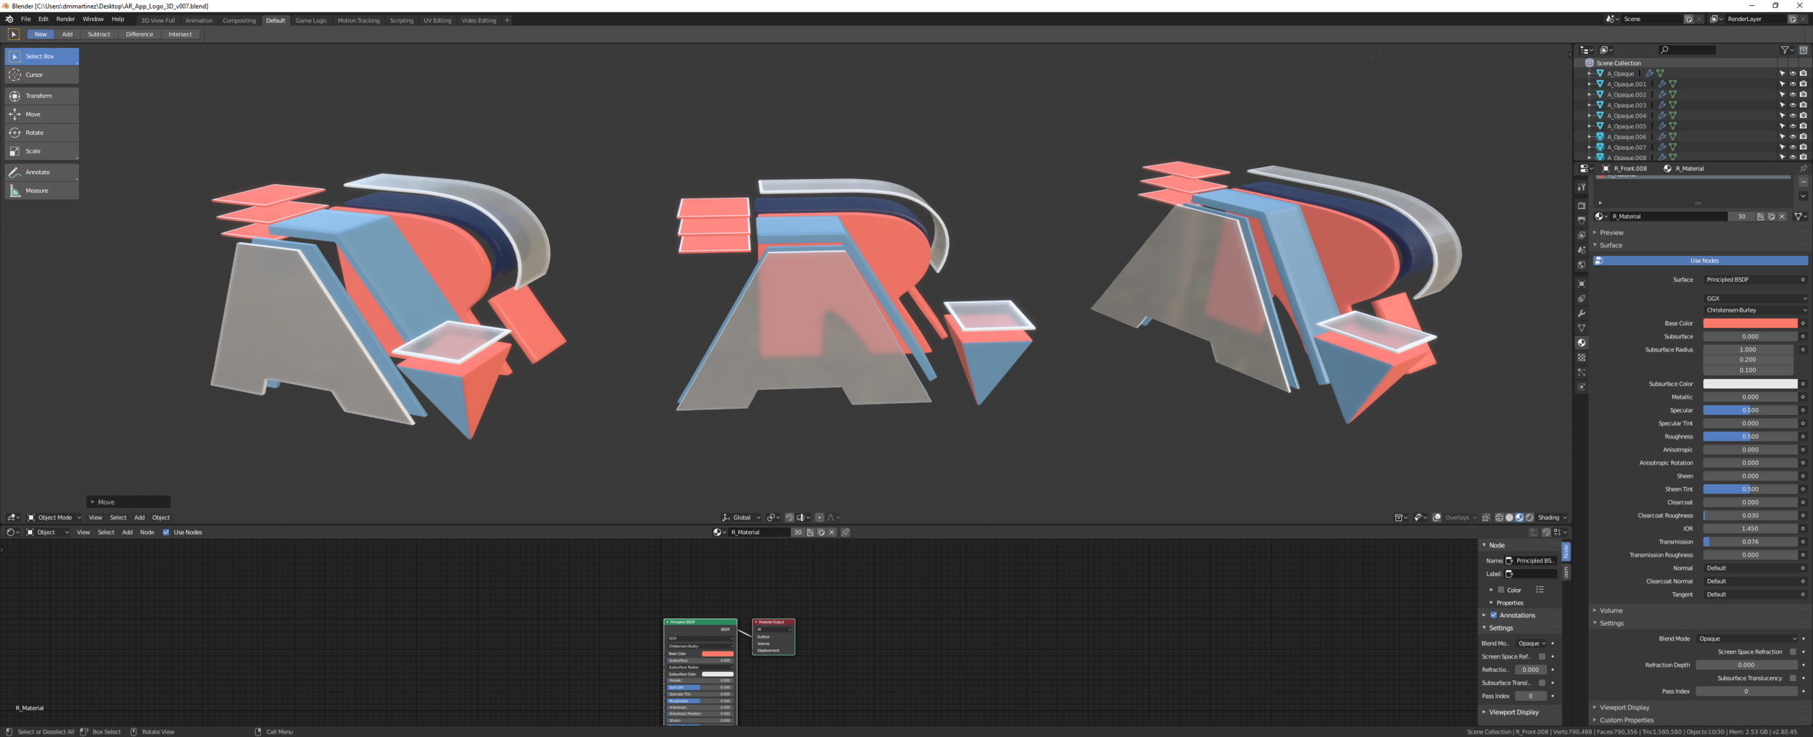The height and width of the screenshot is (737, 1813).
Task: Click the Subtract button in top header
Action: tap(99, 34)
